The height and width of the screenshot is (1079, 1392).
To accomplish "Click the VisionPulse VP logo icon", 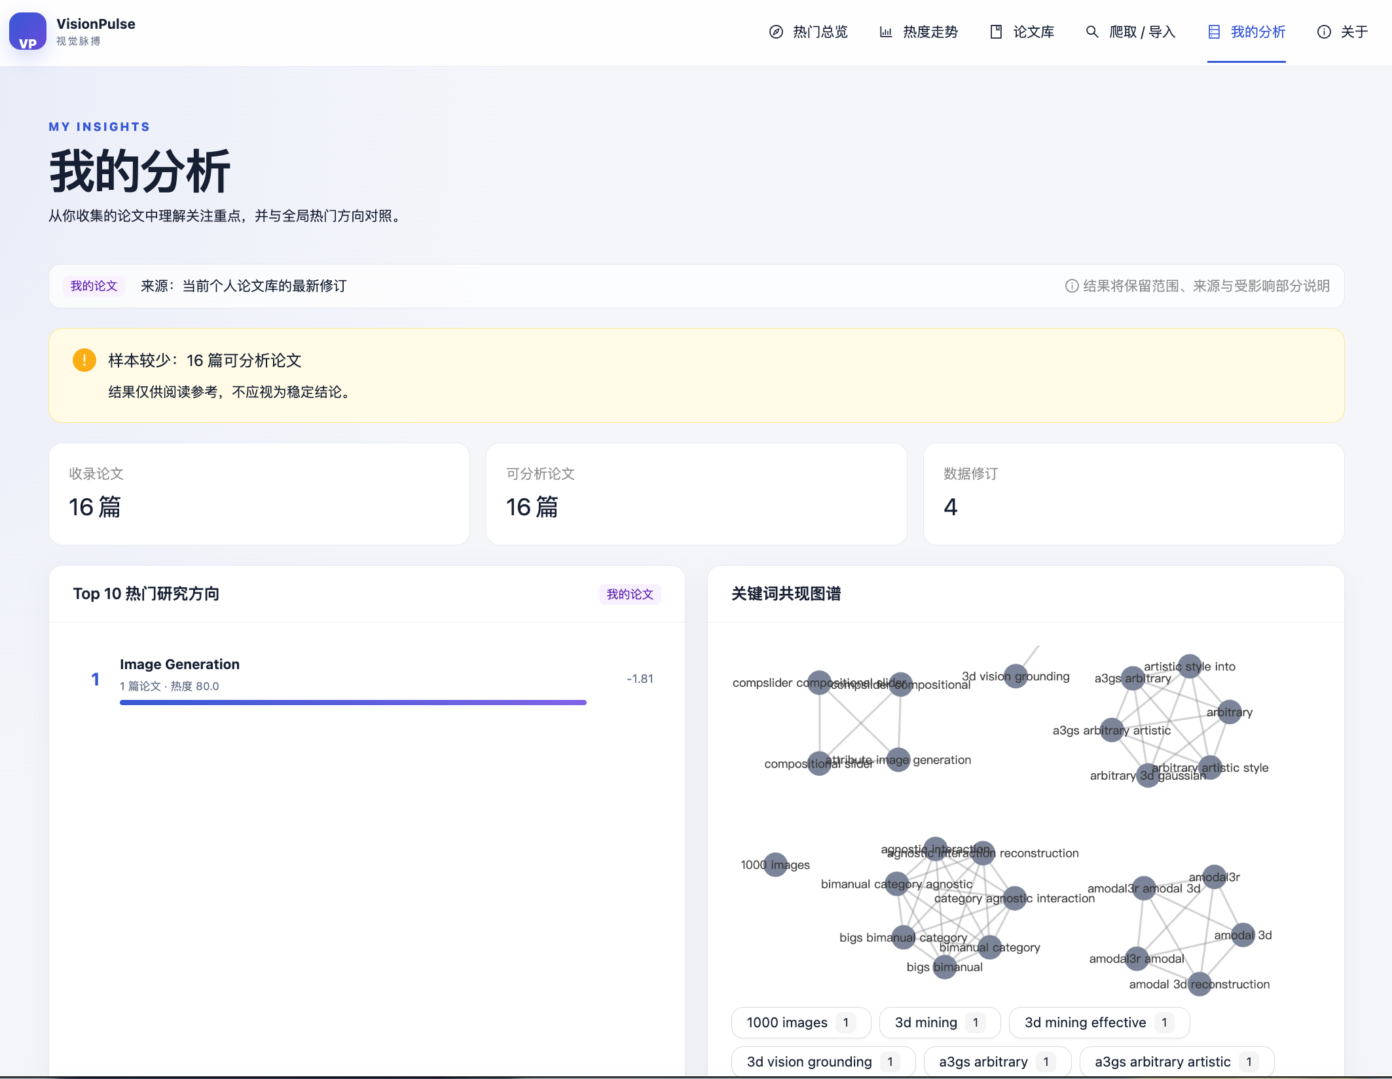I will [x=27, y=31].
